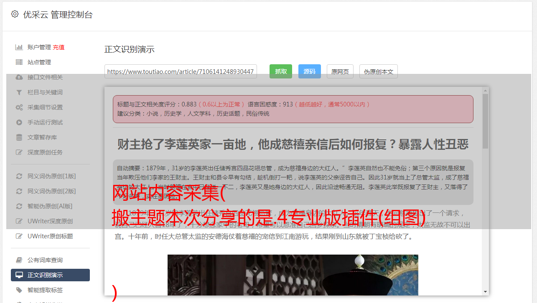Click the book icon for 公有词库查询
Screen dimensions: 537x303
pos(19,260)
